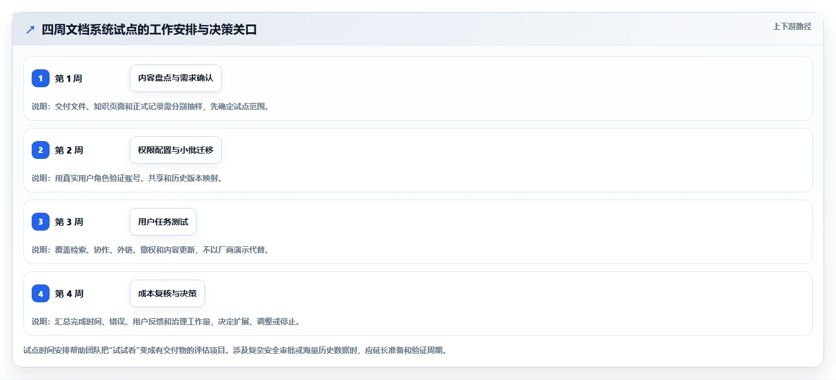The width and height of the screenshot is (836, 380).
Task: Click step number badge 3
Action: click(41, 222)
